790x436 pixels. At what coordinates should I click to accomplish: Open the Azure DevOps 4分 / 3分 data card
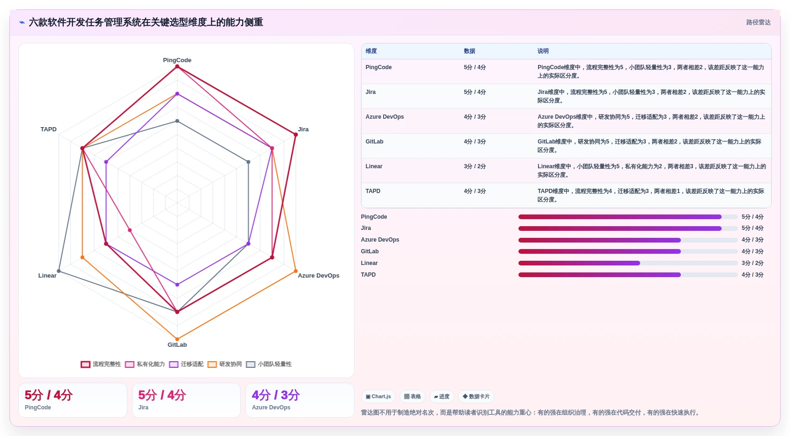[x=300, y=400]
